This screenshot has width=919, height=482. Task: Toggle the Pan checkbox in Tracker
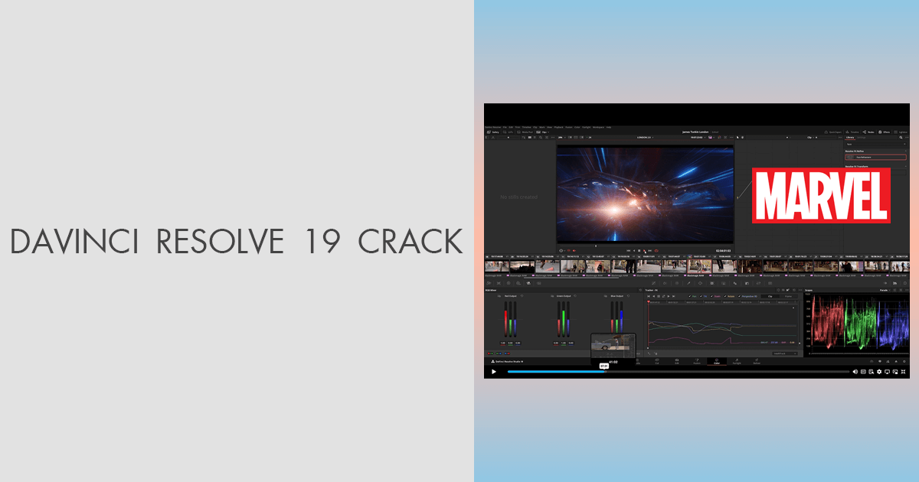tap(691, 296)
